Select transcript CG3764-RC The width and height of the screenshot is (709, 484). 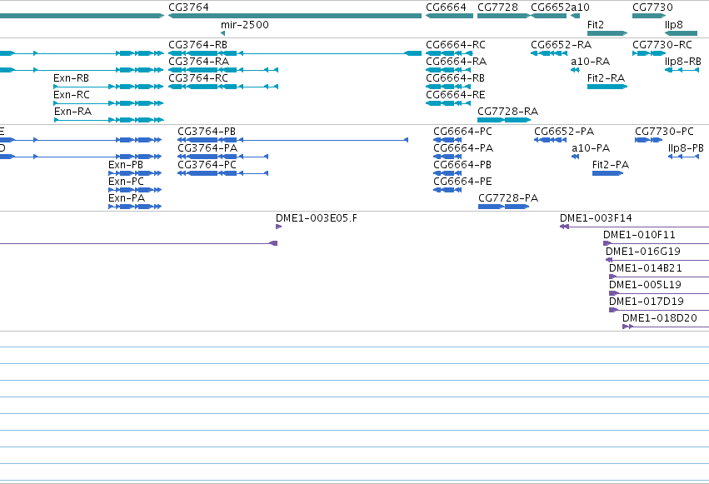tap(223, 87)
